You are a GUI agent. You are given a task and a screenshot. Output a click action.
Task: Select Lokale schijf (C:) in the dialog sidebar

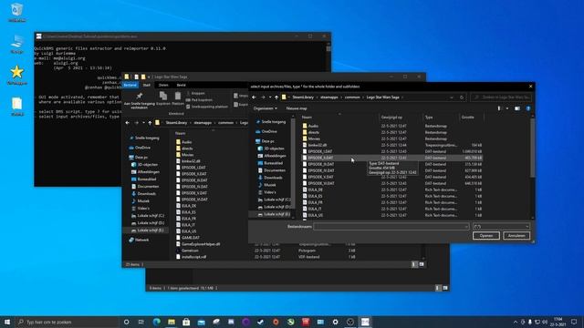tap(274, 200)
